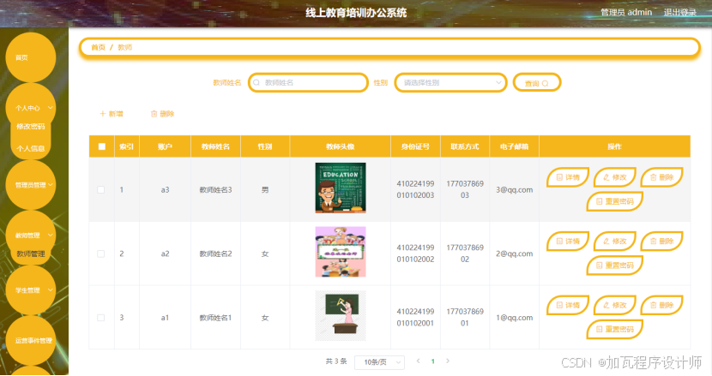Click the 新增 add button

[x=112, y=114]
